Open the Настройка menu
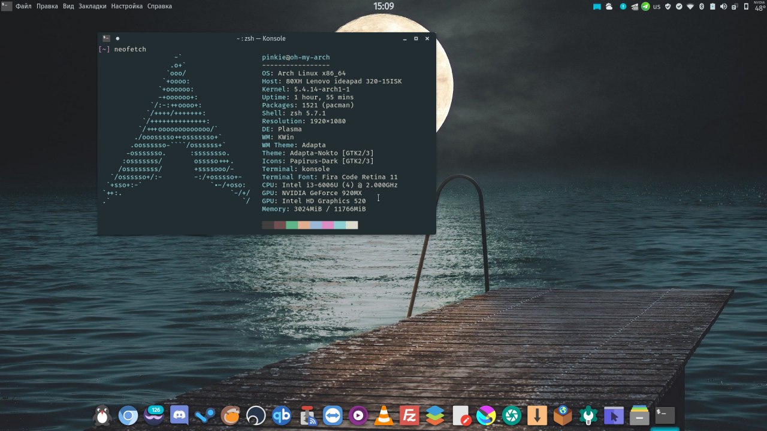The width and height of the screenshot is (767, 431). pos(127,6)
